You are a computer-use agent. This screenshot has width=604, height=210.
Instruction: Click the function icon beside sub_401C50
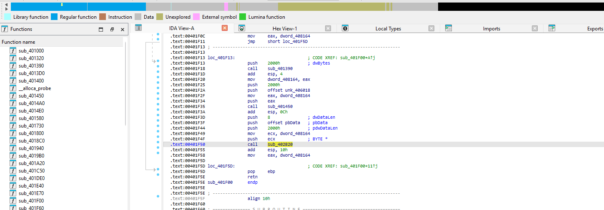coord(13,171)
